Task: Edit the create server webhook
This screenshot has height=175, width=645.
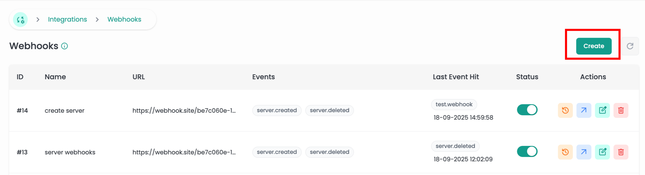Action: tap(602, 110)
